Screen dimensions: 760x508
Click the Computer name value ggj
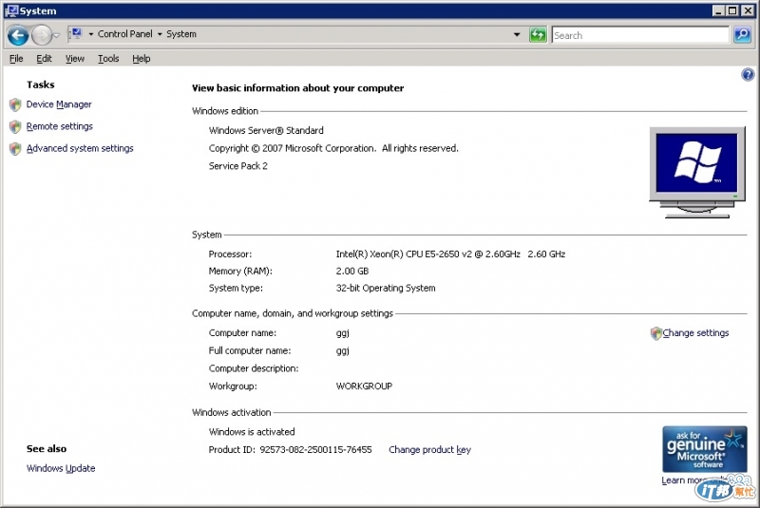(343, 333)
